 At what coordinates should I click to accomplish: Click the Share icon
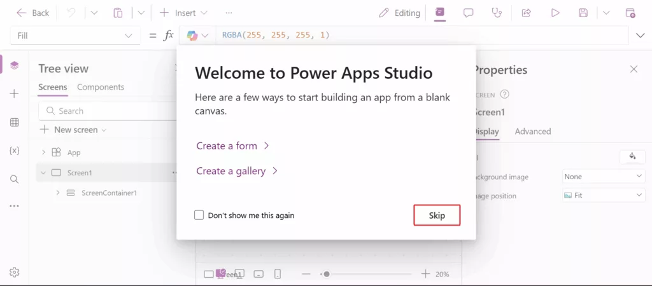point(526,13)
